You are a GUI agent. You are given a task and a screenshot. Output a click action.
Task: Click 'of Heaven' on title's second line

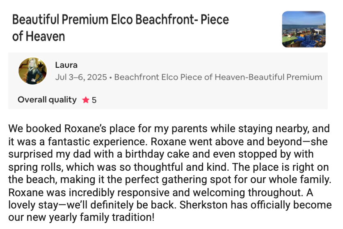39,36
